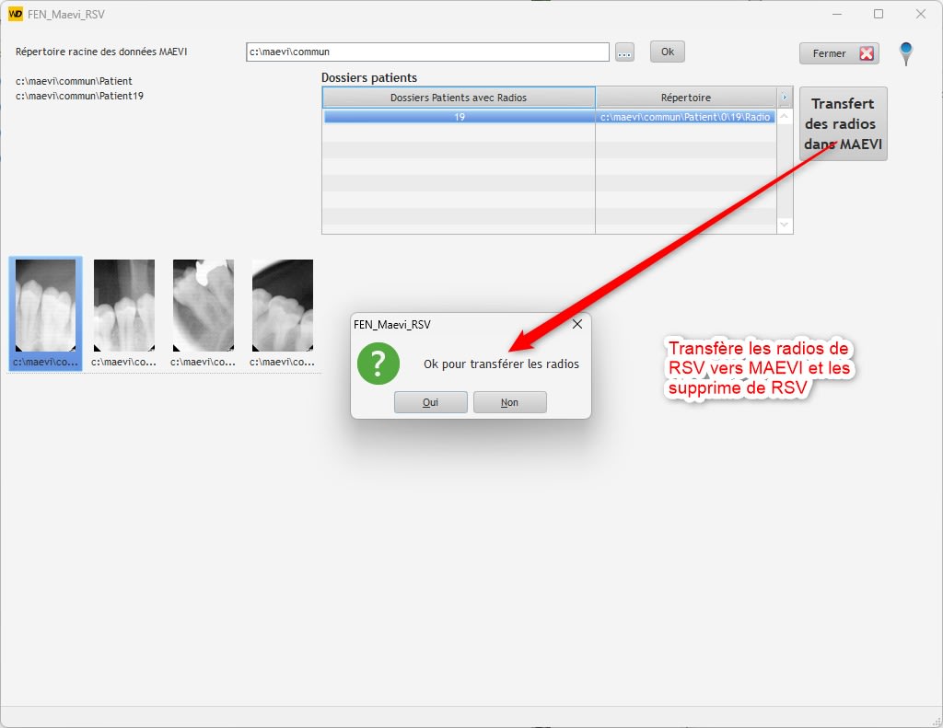Click the WD application icon in title bar
This screenshot has height=728, width=943.
(x=15, y=14)
